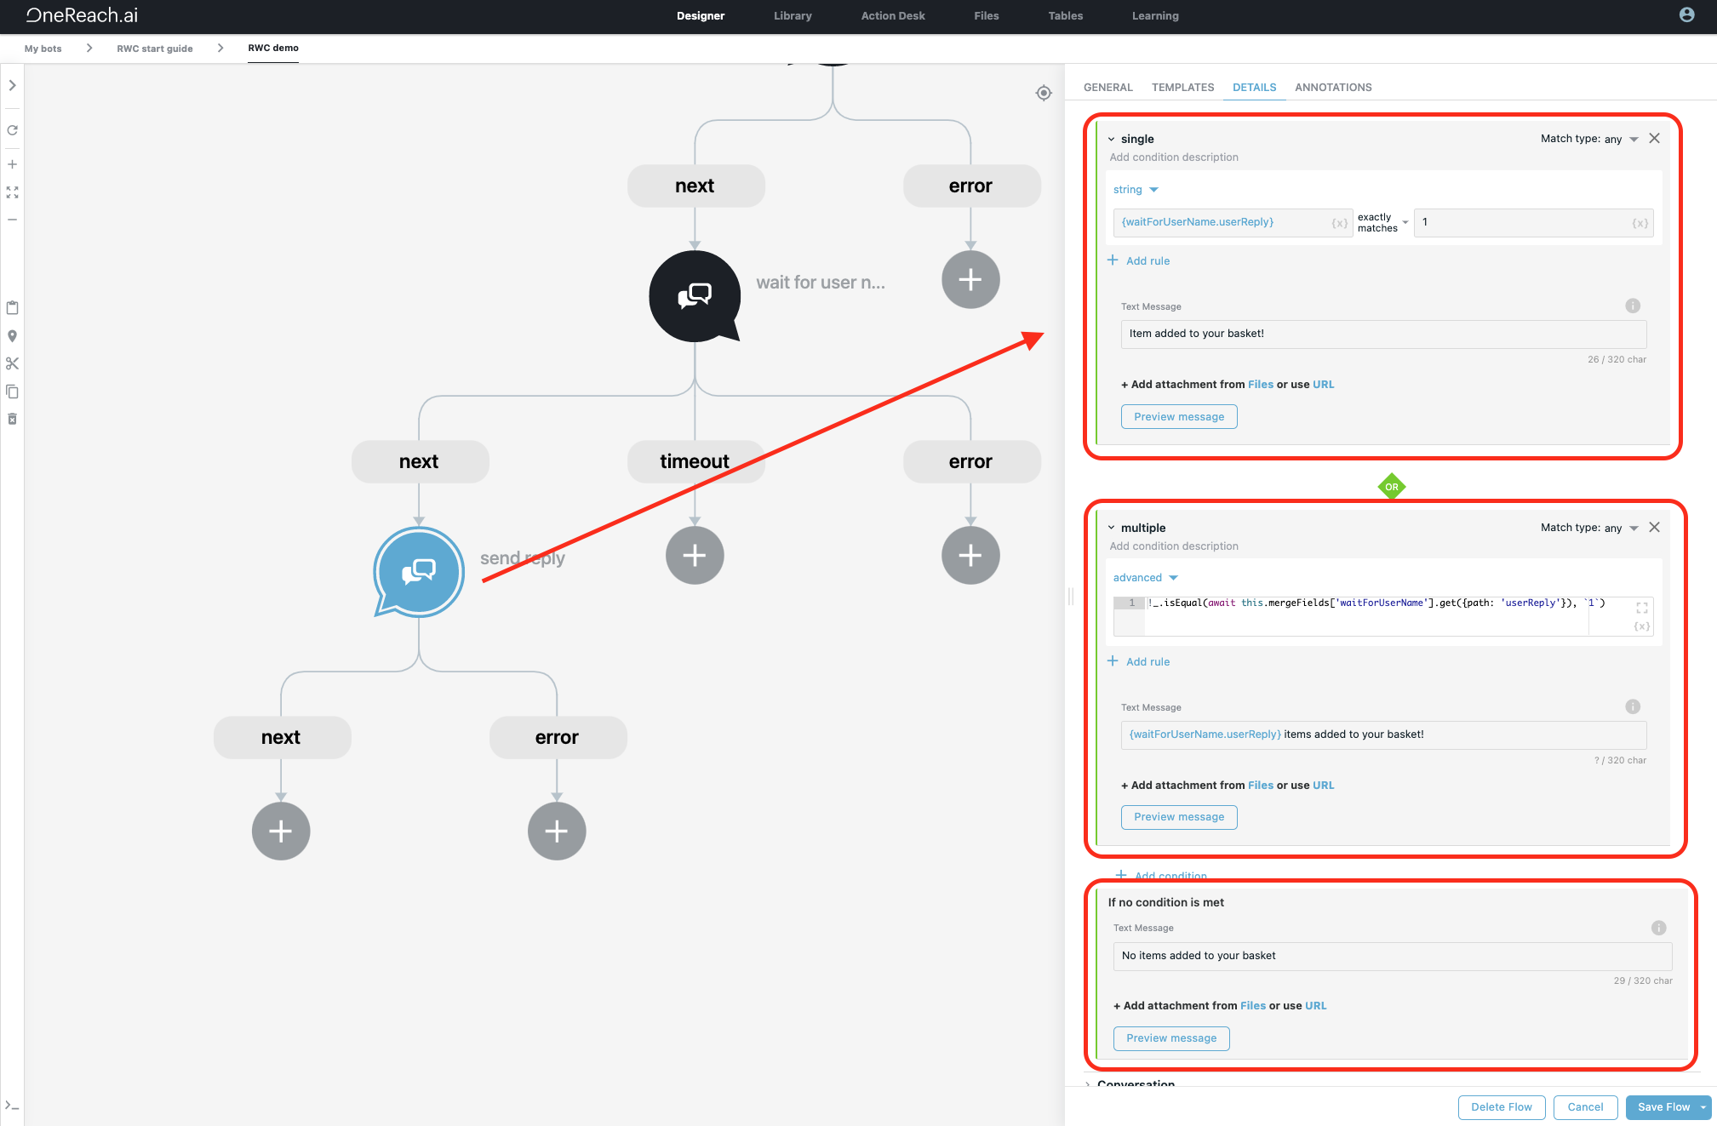The height and width of the screenshot is (1126, 1717).
Task: Add step under bottom next branch
Action: point(281,831)
